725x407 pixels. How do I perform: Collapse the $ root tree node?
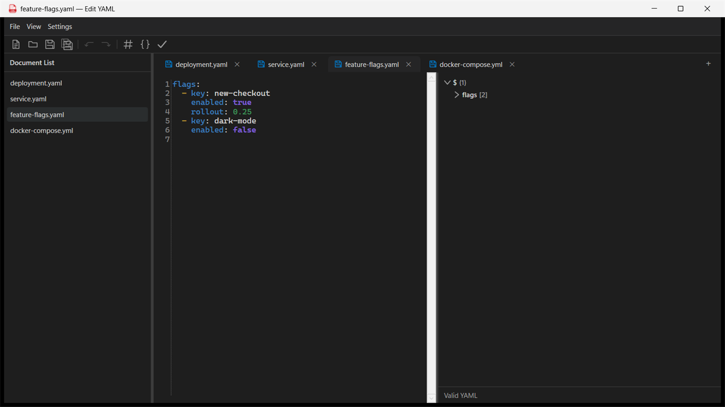point(447,82)
